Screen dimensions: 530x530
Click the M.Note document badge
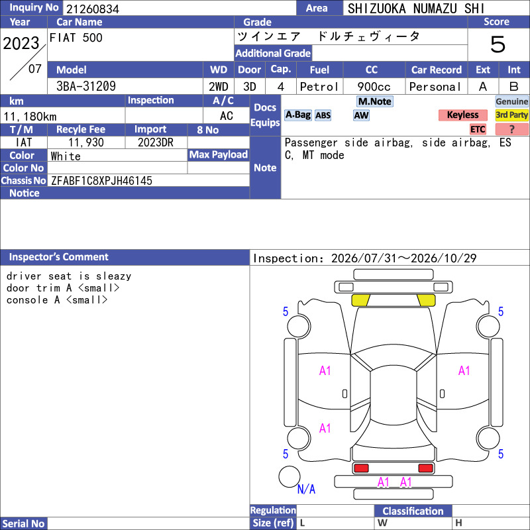375,101
